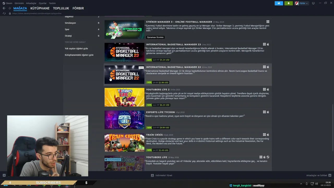Click the $2.99 USD price of Basketball Manager 22

[164, 83]
